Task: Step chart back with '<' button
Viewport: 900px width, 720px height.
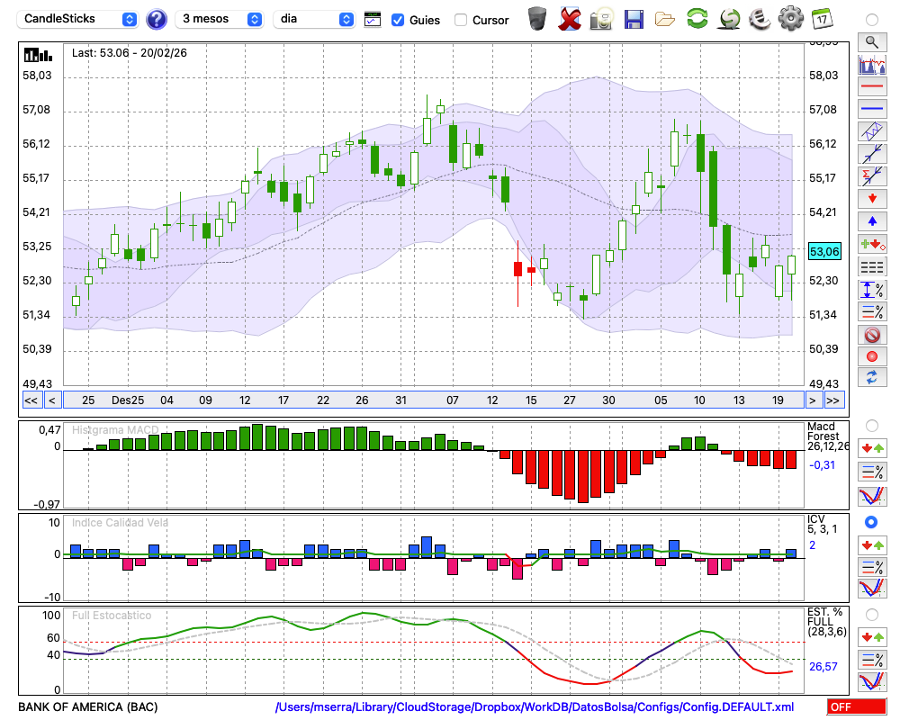Action: (52, 400)
